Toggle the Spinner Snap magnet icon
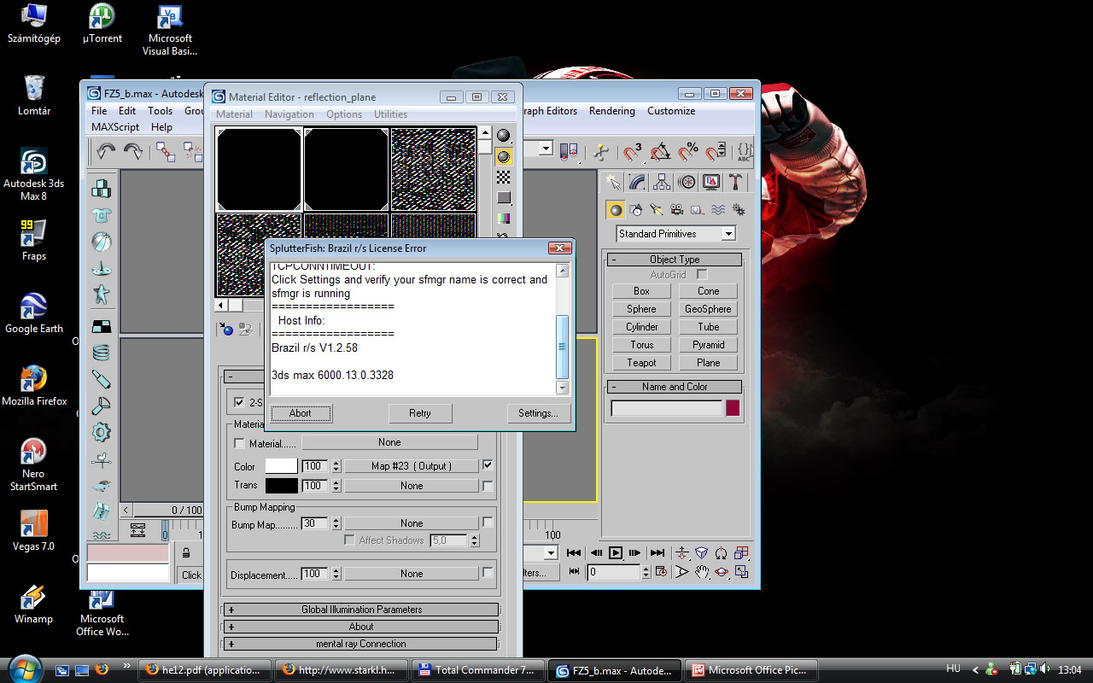Screen dimensions: 1093x683 [x=716, y=152]
